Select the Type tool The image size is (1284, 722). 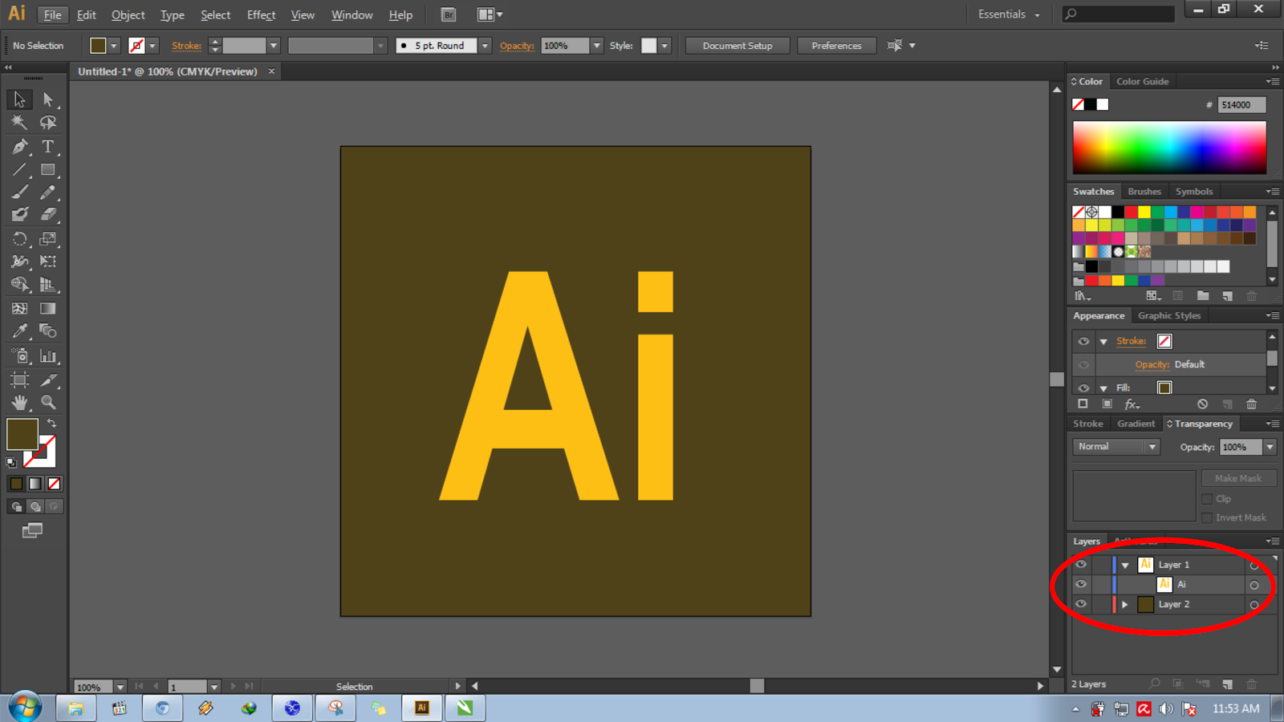point(48,147)
